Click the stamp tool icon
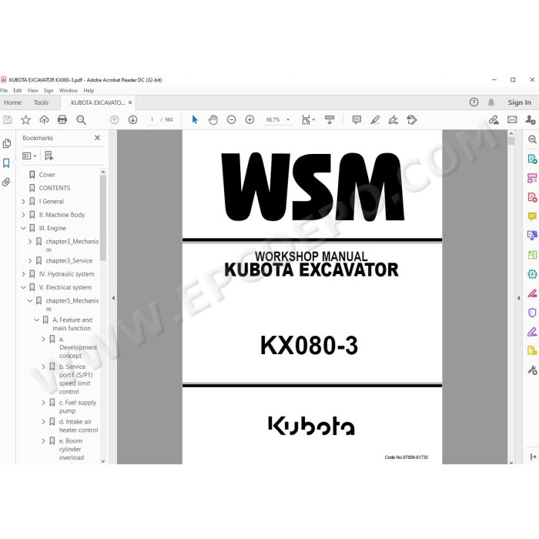The height and width of the screenshot is (539, 539). click(411, 119)
